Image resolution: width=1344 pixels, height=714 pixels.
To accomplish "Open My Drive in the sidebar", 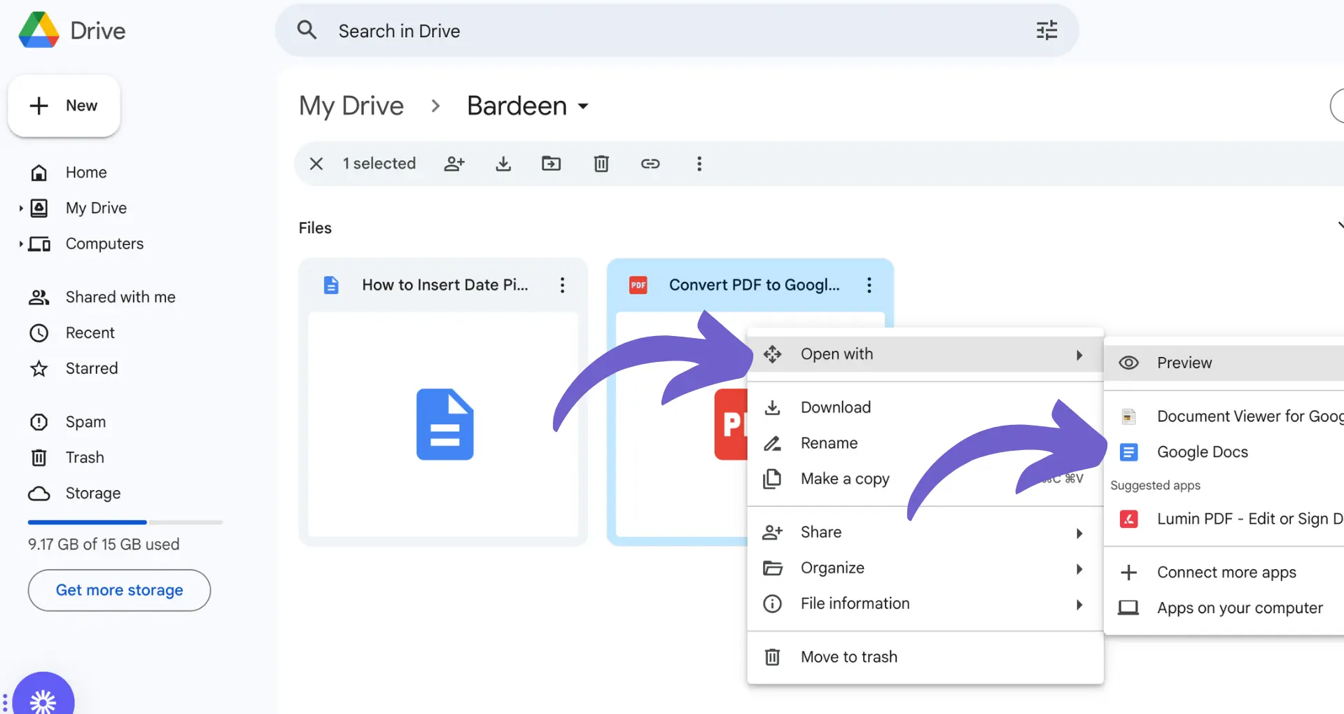I will click(96, 208).
